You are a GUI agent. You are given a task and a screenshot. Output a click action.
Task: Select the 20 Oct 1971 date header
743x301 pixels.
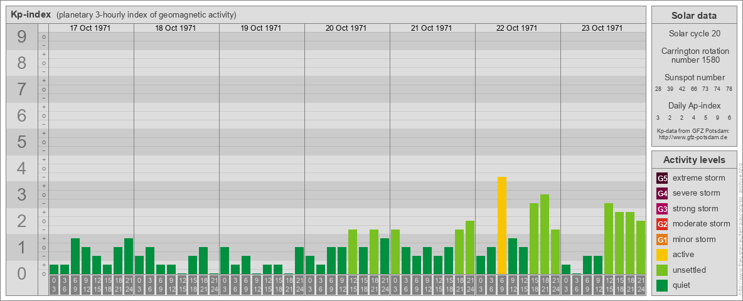click(346, 28)
